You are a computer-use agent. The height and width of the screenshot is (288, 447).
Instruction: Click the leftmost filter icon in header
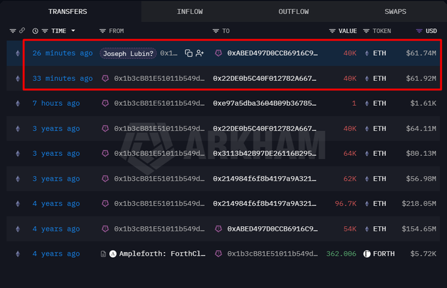pyautogui.click(x=13, y=31)
